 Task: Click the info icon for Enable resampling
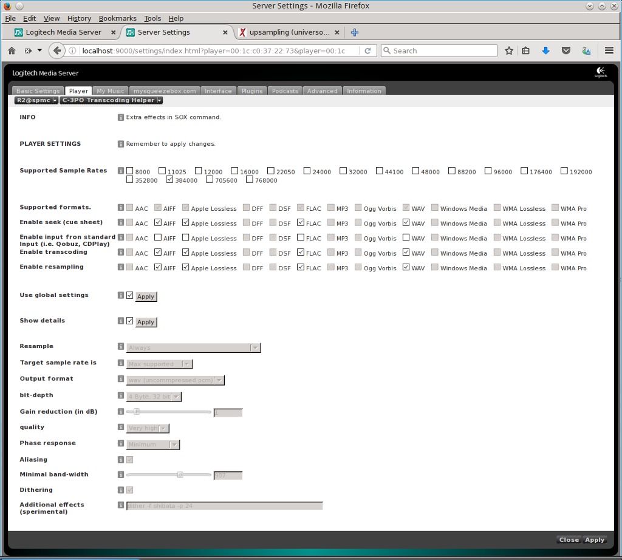pos(121,267)
